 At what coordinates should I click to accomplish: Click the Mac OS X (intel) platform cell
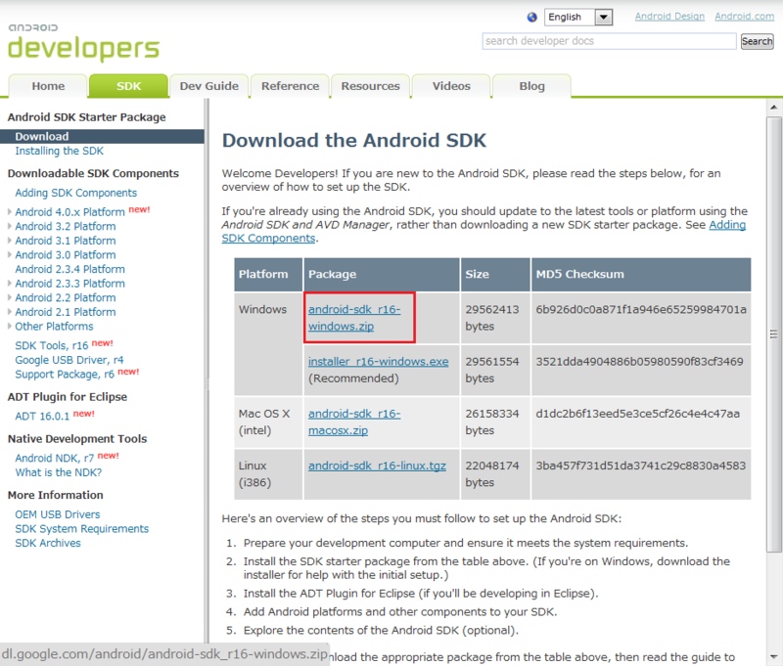[x=268, y=422]
